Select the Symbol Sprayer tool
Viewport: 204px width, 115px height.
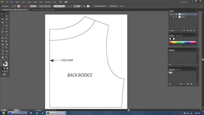click(3, 51)
